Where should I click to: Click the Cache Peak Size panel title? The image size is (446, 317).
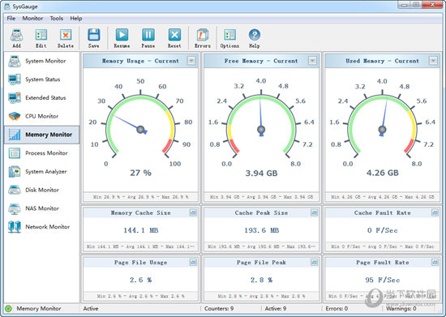(x=261, y=212)
